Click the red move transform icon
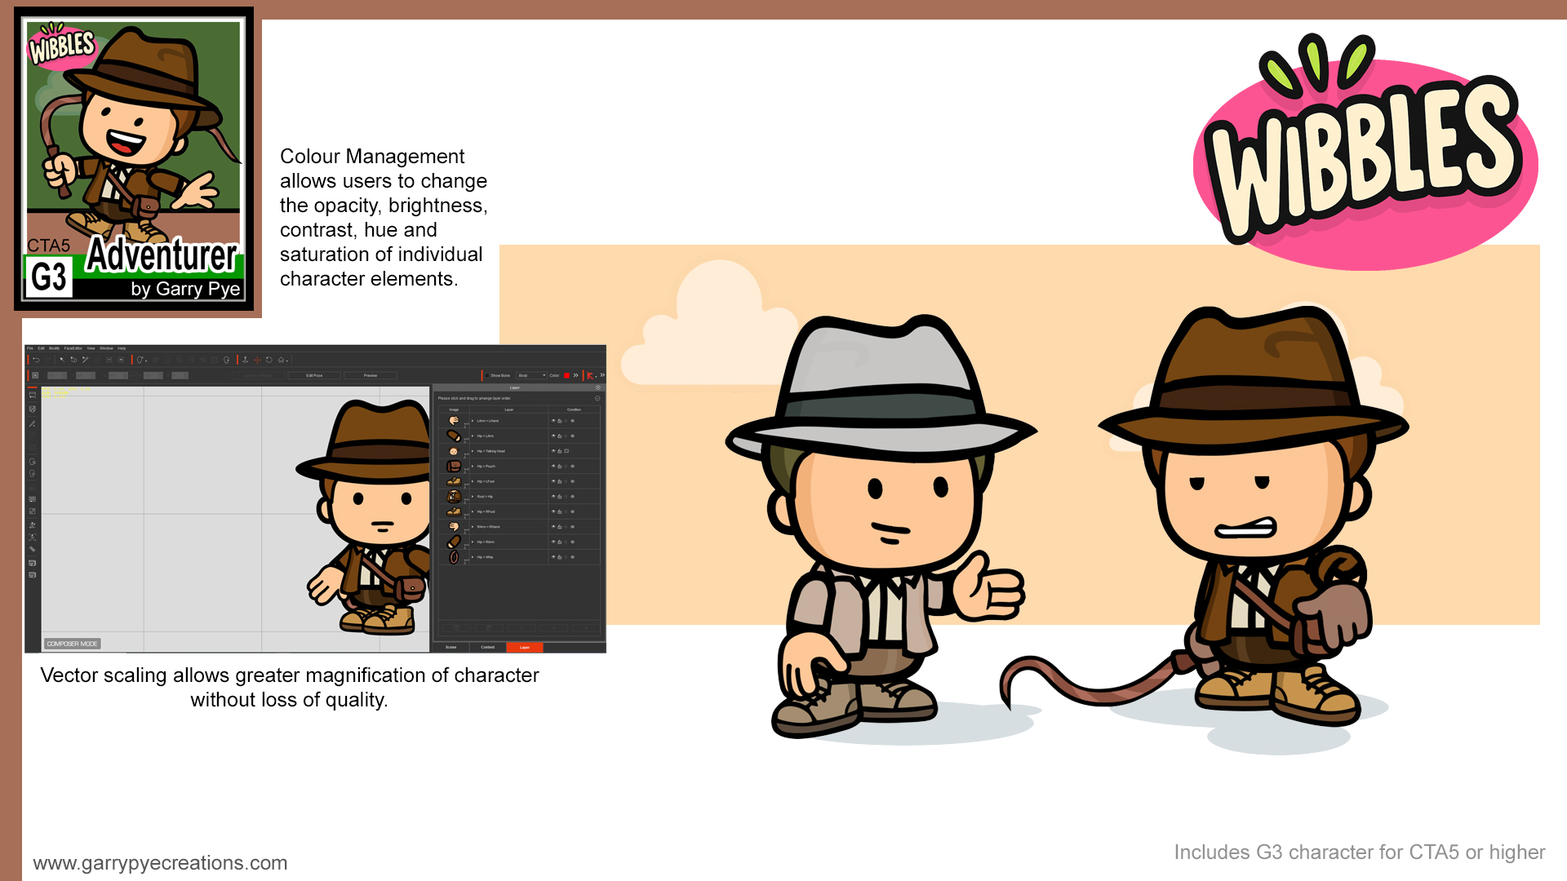Image resolution: width=1567 pixels, height=881 pixels. point(257,360)
